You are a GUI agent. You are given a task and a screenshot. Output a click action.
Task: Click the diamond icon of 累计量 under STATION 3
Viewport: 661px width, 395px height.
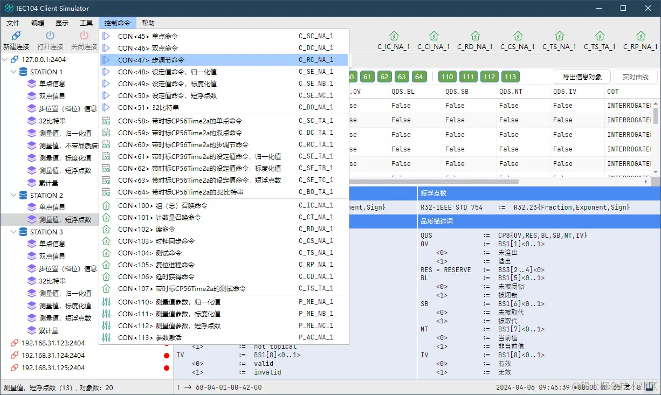coord(32,330)
